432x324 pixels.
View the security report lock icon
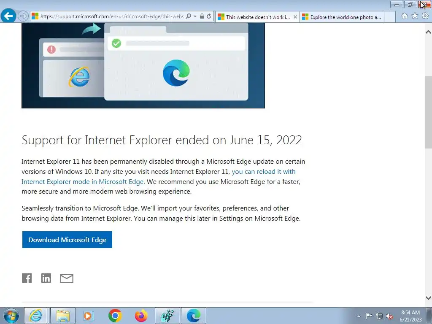tap(202, 16)
